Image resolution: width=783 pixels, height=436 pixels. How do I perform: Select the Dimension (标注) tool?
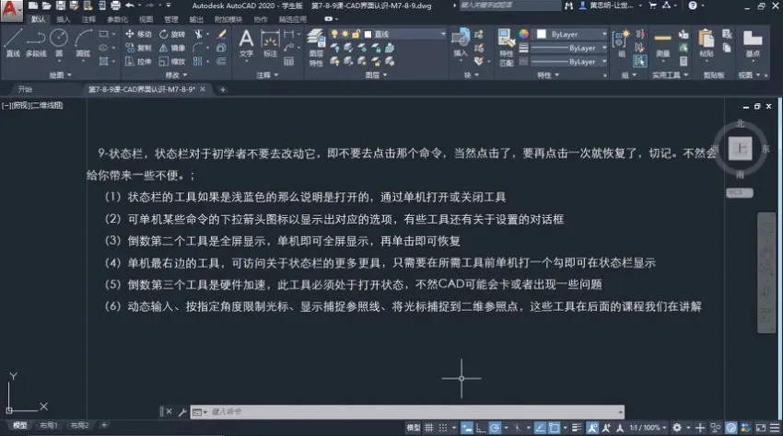(x=270, y=43)
